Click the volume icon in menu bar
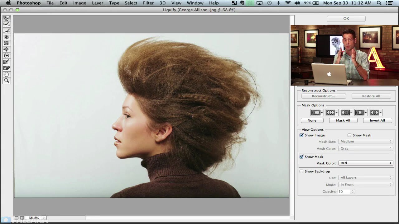 [x=297, y=3]
